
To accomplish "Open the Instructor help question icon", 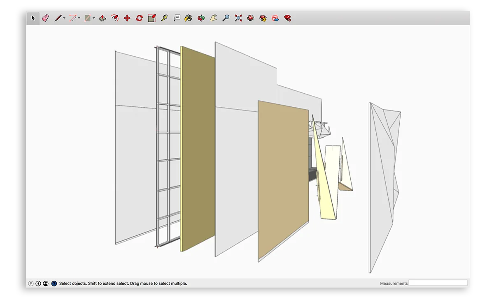I will click(54, 283).
